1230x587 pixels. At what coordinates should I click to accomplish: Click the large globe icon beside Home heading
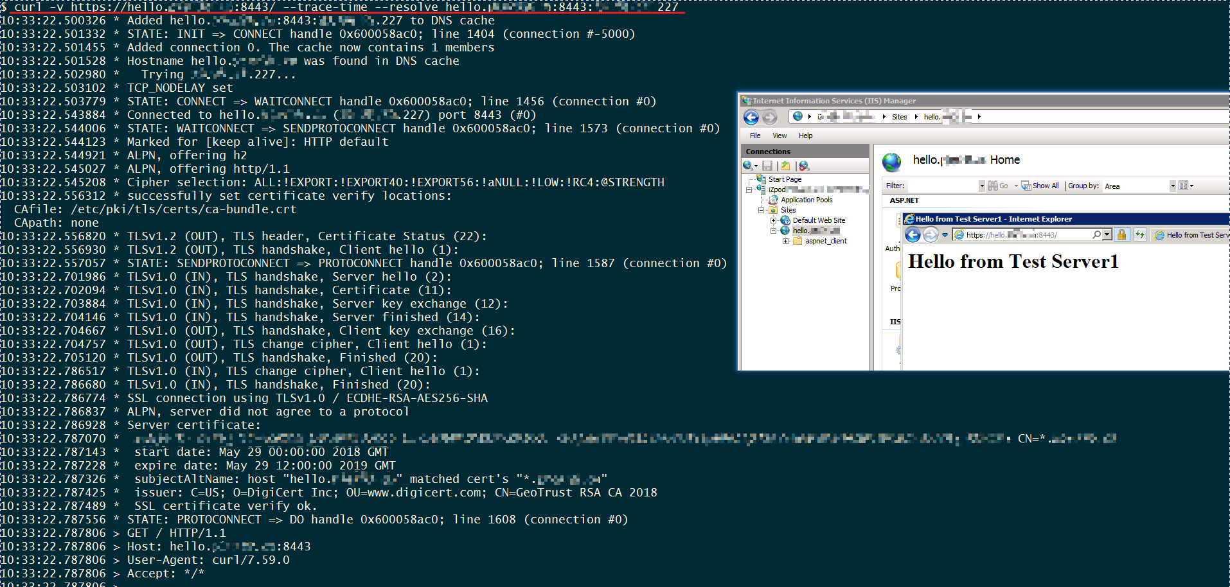pyautogui.click(x=891, y=162)
